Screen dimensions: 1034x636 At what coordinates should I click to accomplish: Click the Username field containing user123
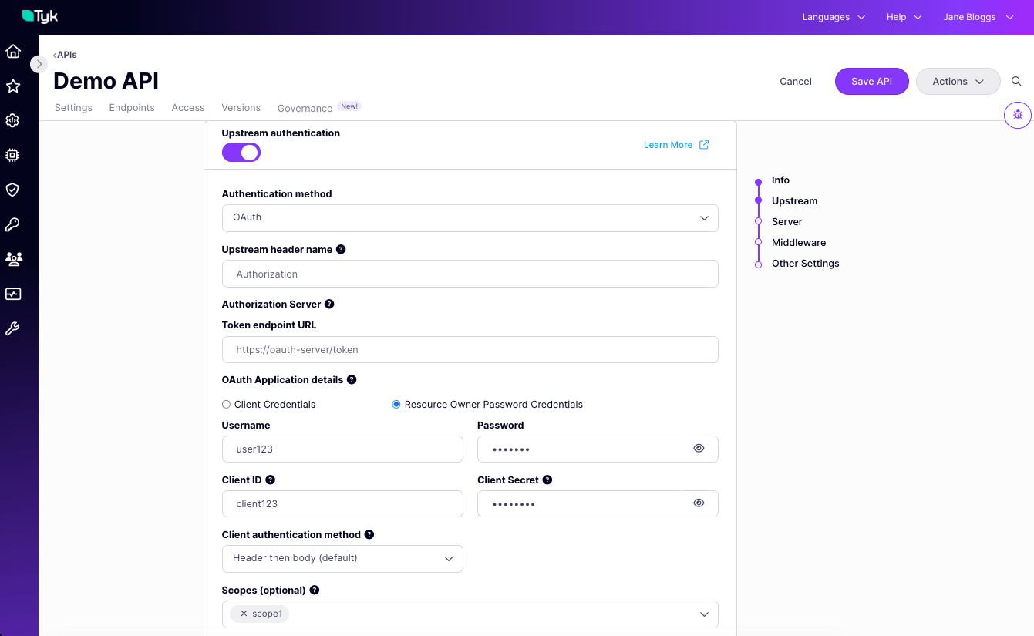[342, 449]
